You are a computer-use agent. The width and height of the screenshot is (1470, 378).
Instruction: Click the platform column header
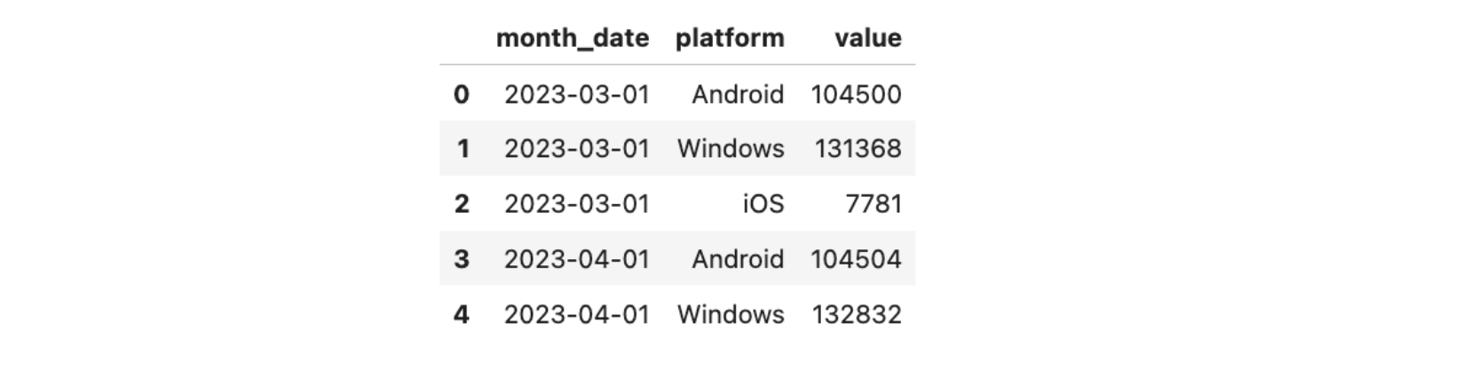tap(729, 38)
